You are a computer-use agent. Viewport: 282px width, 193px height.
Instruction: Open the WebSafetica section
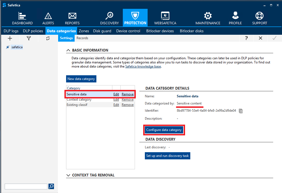(165, 18)
